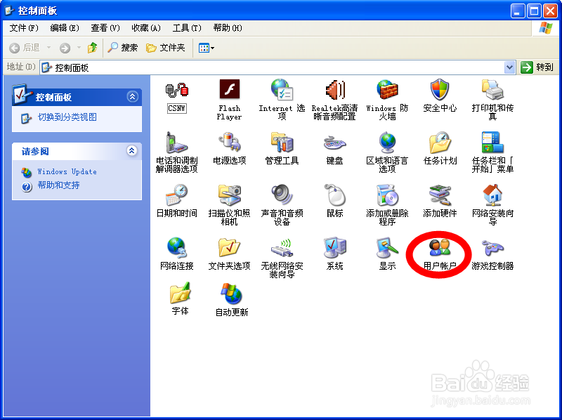Open 管理工具 icon

pyautogui.click(x=282, y=143)
